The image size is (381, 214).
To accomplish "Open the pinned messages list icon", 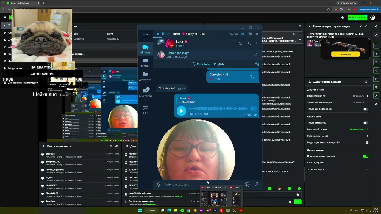I will [x=257, y=55].
